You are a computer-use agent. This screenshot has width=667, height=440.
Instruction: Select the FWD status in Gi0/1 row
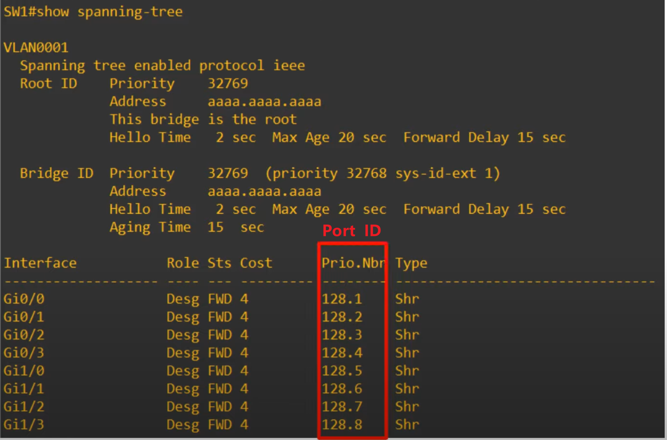pos(220,317)
